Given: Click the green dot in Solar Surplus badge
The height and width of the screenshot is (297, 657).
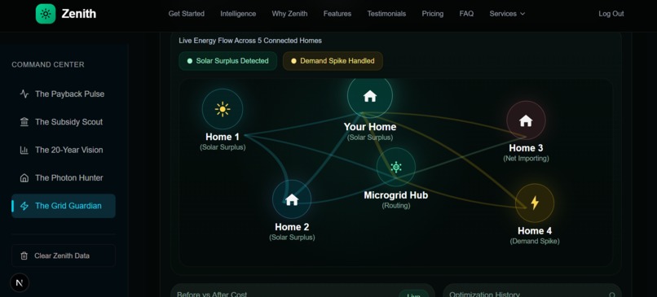Looking at the screenshot, I should click(x=189, y=61).
